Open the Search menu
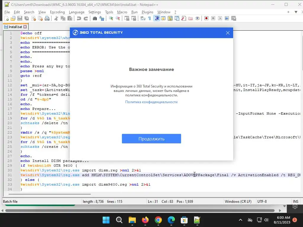The height and width of the screenshot is (227, 303). pos(29,12)
